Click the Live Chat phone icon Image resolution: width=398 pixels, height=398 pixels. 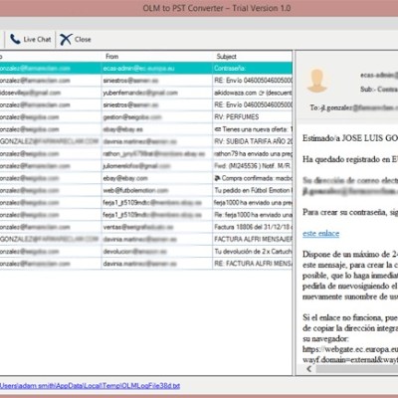(x=15, y=39)
